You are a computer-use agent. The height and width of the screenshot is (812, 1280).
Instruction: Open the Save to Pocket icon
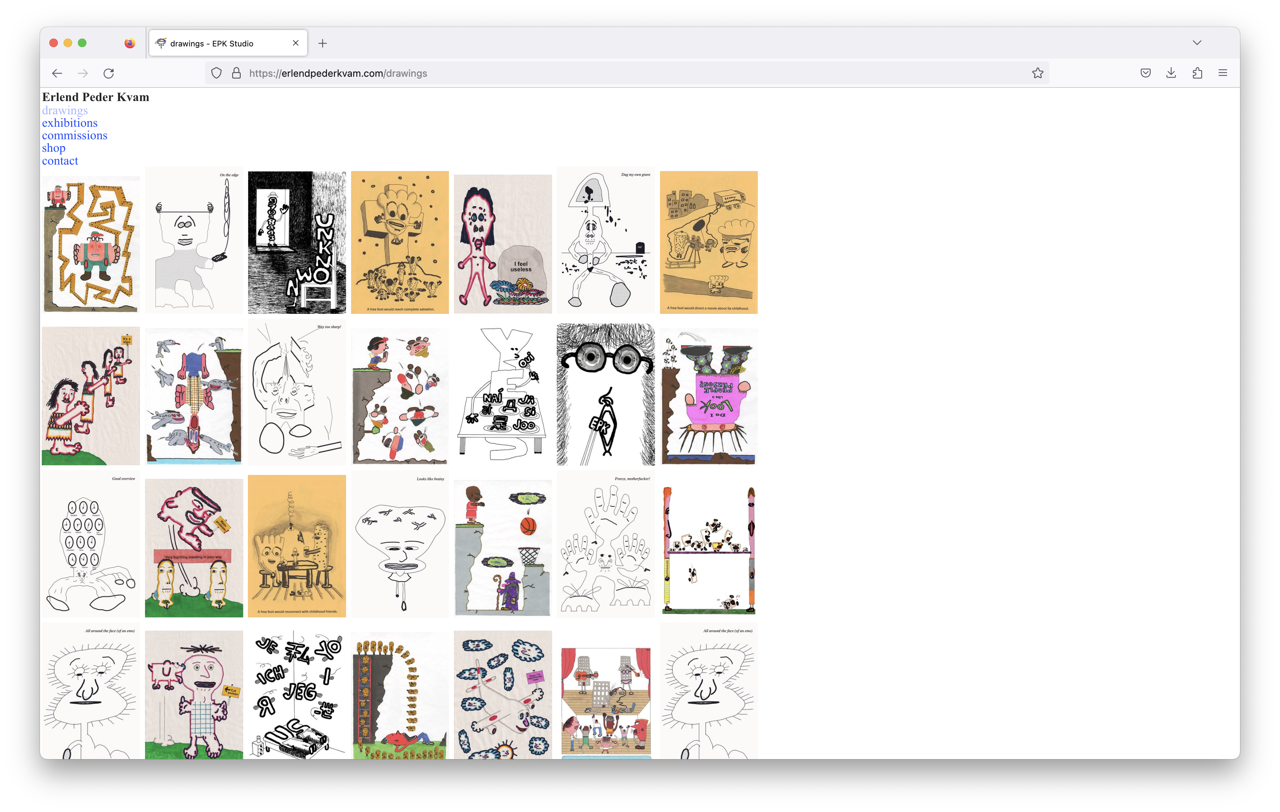1145,73
